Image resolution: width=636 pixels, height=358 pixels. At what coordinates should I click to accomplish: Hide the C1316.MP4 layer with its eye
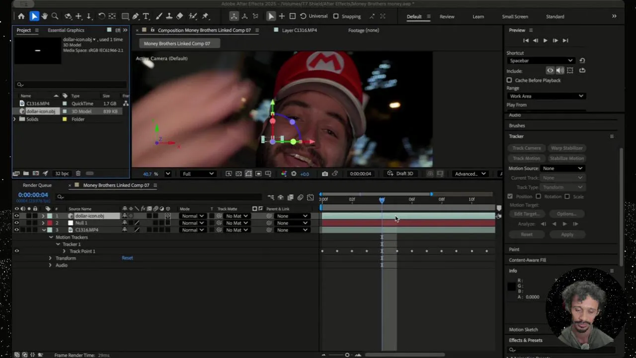(x=16, y=230)
